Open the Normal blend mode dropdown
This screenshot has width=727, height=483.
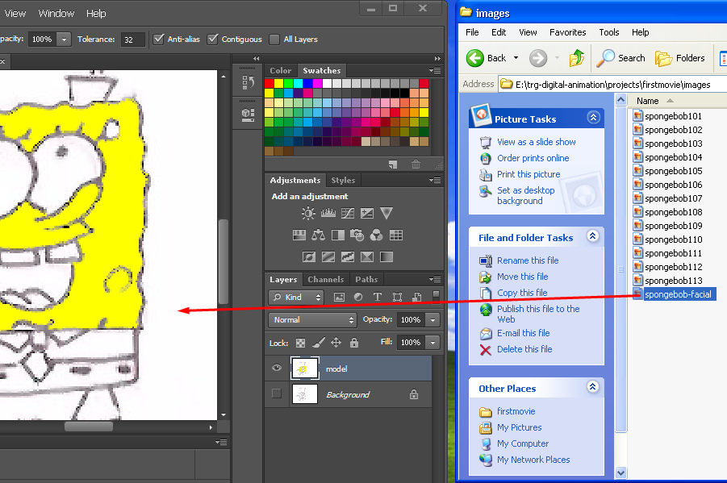[x=312, y=320]
